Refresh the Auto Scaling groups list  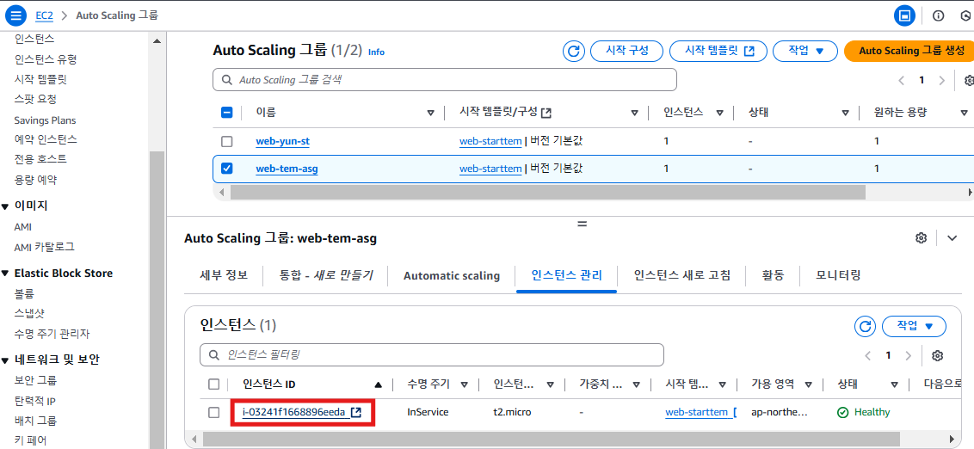(573, 51)
